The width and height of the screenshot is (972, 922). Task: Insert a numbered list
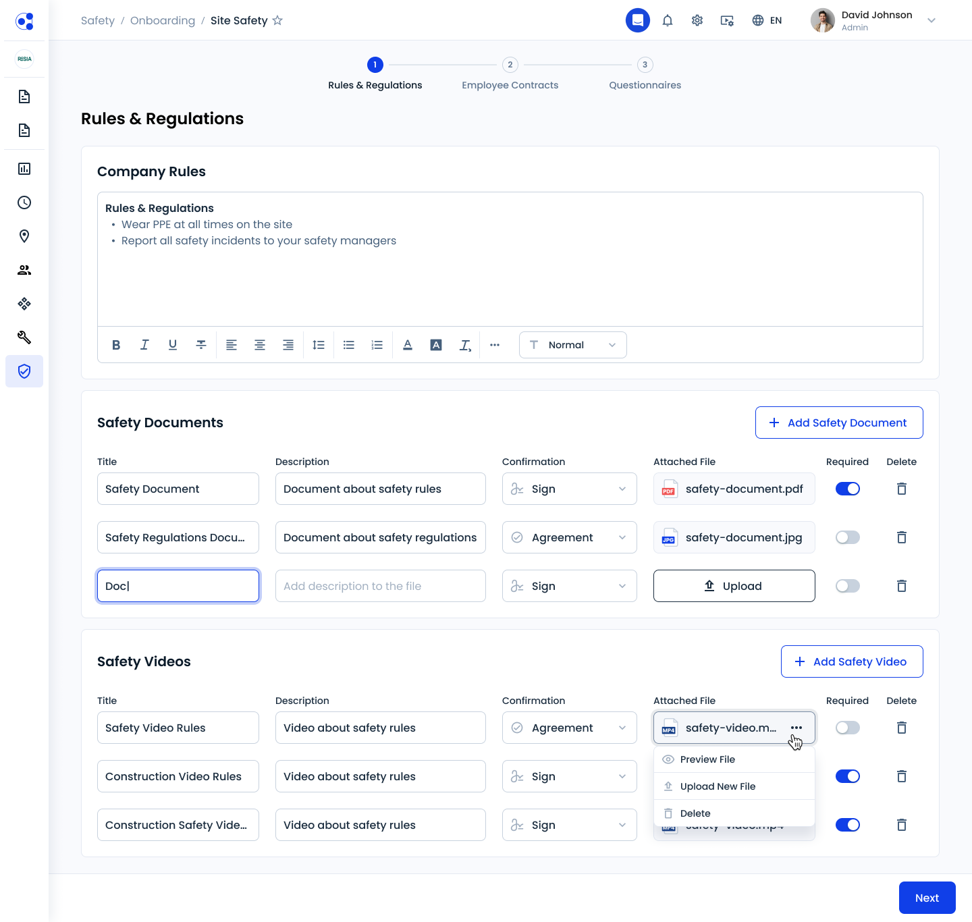(x=377, y=345)
